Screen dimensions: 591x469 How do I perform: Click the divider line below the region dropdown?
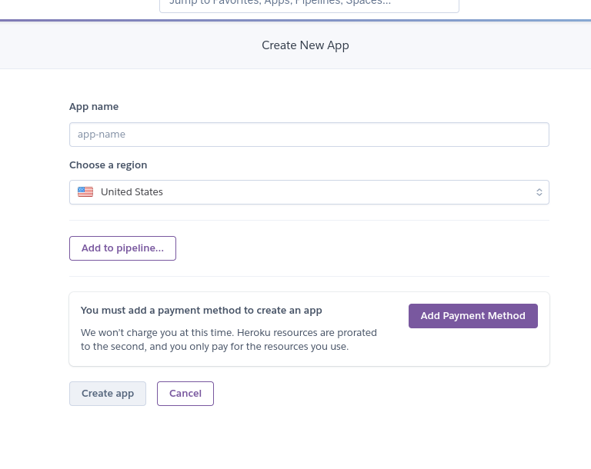pos(309,221)
